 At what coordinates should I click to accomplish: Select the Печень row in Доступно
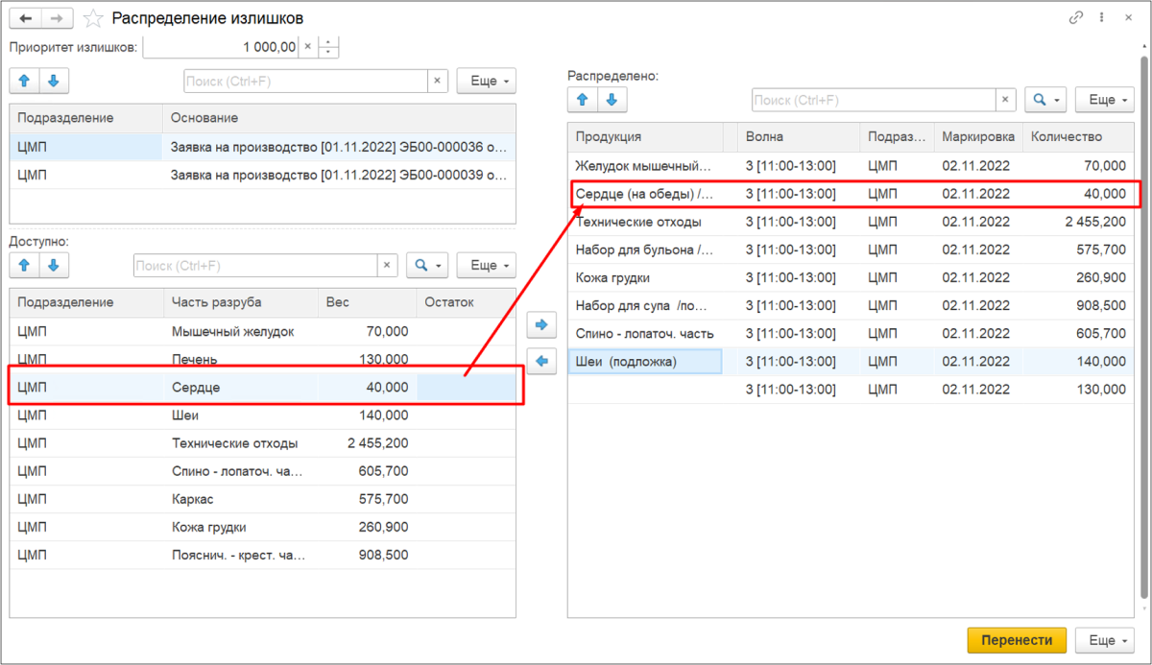[194, 359]
